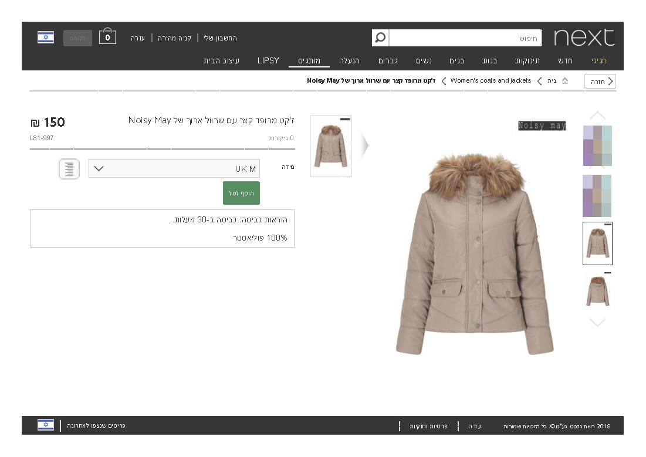Click the down chevron below the image thumbnails
The image size is (646, 457).
pos(597,321)
